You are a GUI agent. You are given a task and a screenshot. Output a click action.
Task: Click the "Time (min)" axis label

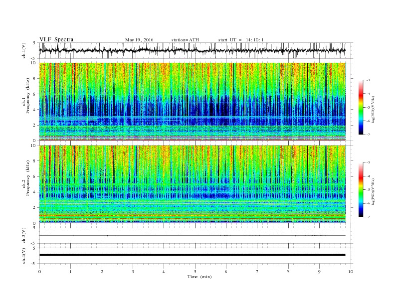(199, 277)
